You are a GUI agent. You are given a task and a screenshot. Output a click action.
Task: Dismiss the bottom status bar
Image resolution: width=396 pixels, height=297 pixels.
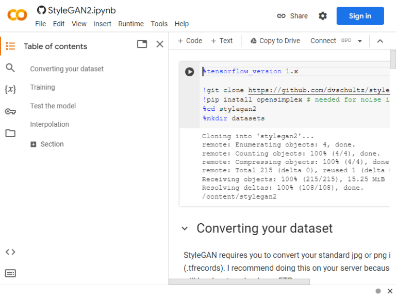click(x=390, y=291)
